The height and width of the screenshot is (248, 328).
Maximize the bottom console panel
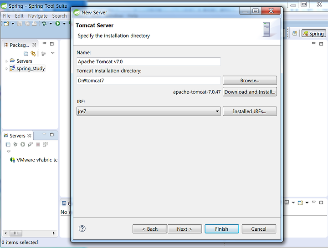(x=321, y=202)
